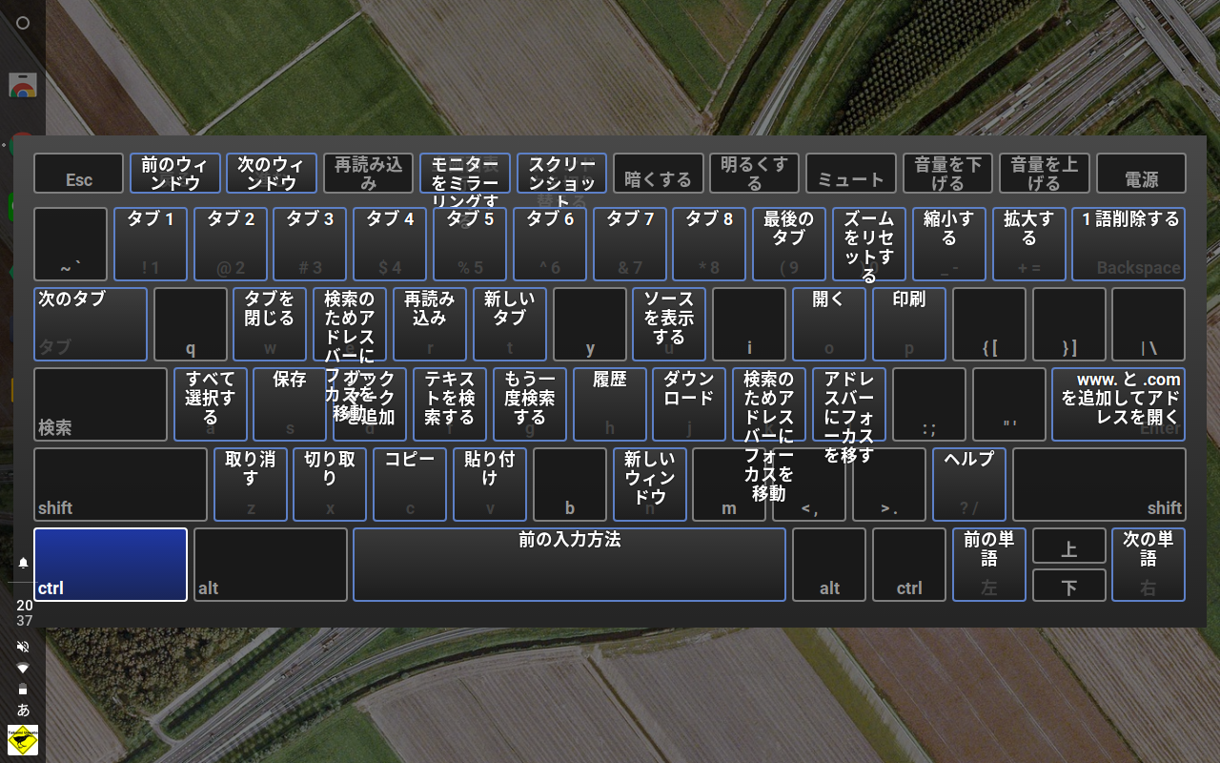The width and height of the screenshot is (1220, 763).
Task: Click the 新しいウィンドウ n key
Action: tap(650, 485)
